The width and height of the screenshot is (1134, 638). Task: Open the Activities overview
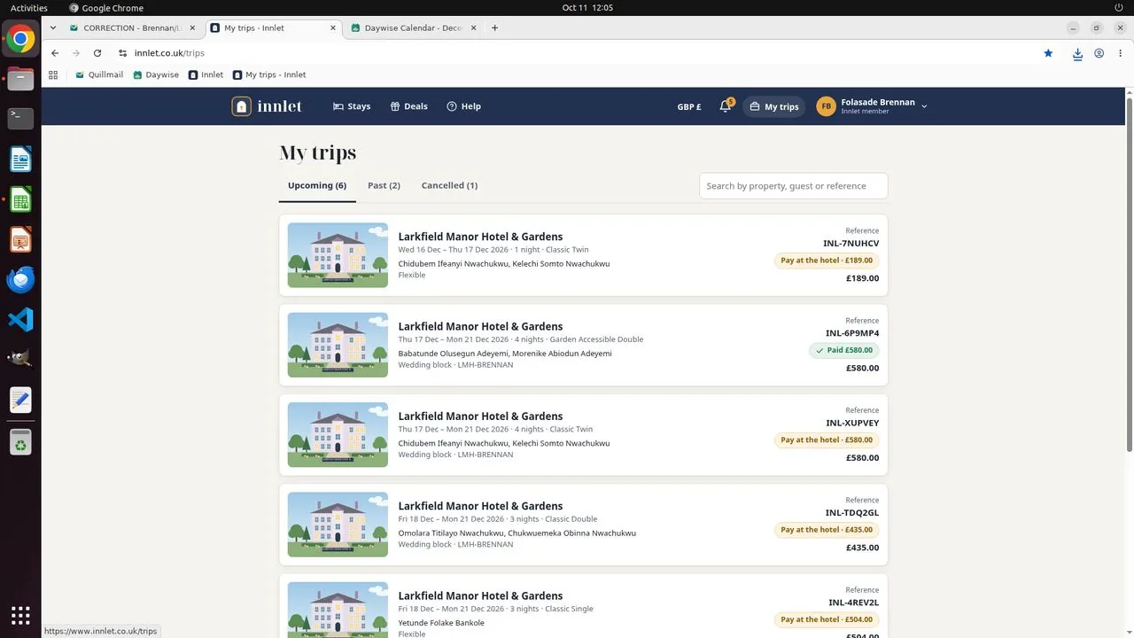[28, 8]
